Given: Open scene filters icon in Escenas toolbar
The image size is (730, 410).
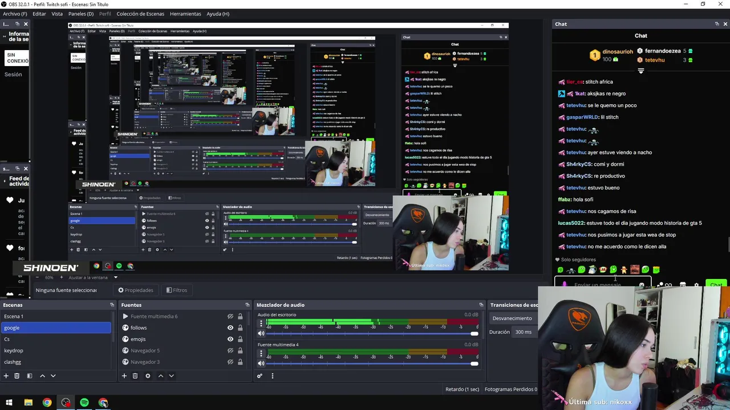Looking at the screenshot, I should [x=29, y=376].
